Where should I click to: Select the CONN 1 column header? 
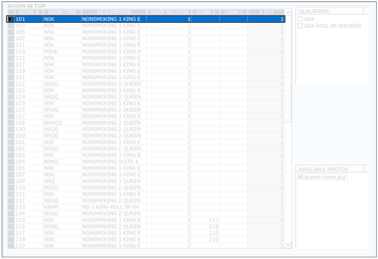(x=206, y=12)
